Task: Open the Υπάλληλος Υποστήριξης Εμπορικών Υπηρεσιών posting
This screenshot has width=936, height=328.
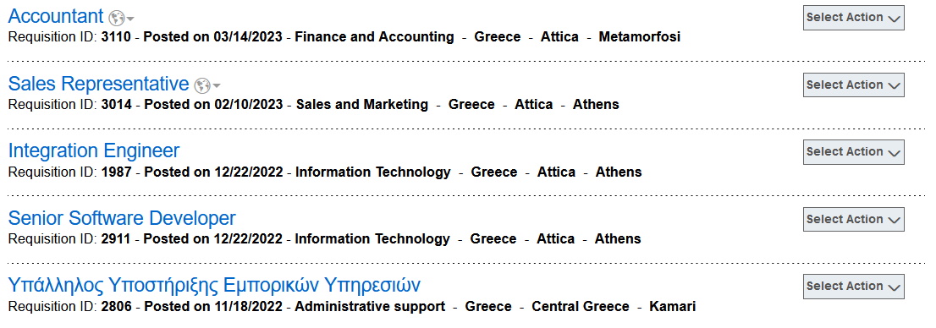Action: [214, 286]
